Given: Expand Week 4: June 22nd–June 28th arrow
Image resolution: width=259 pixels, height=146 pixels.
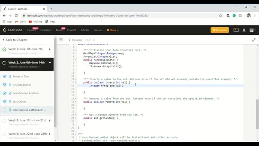Looking at the screenshot, I should pyautogui.click(x=50, y=134).
